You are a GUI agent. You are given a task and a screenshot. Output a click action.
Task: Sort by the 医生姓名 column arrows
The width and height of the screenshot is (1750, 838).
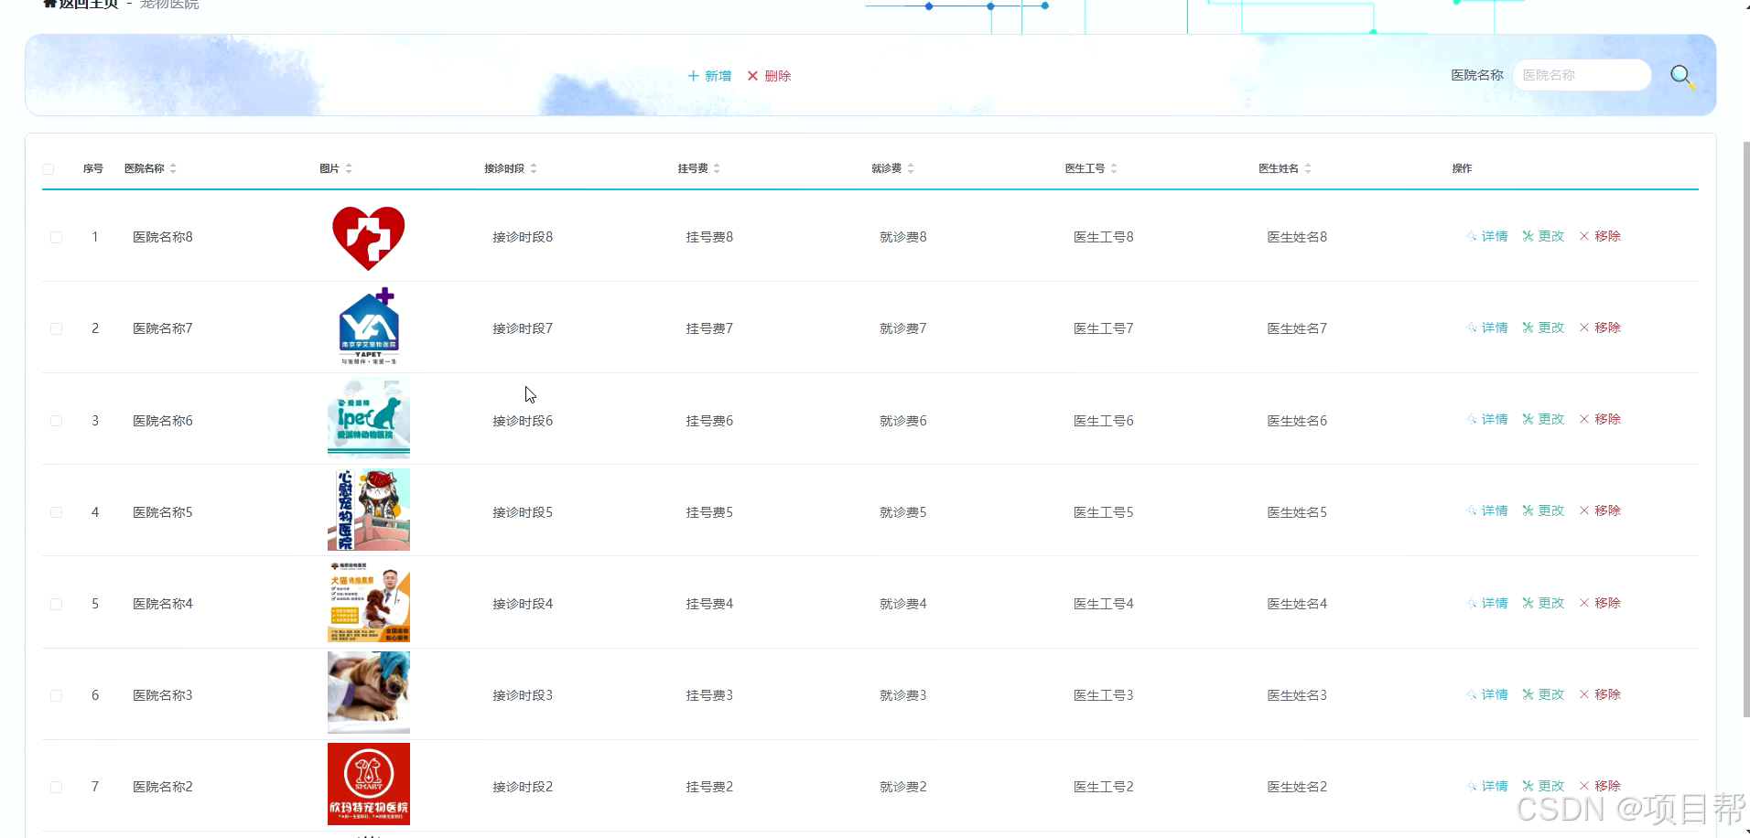1308,168
